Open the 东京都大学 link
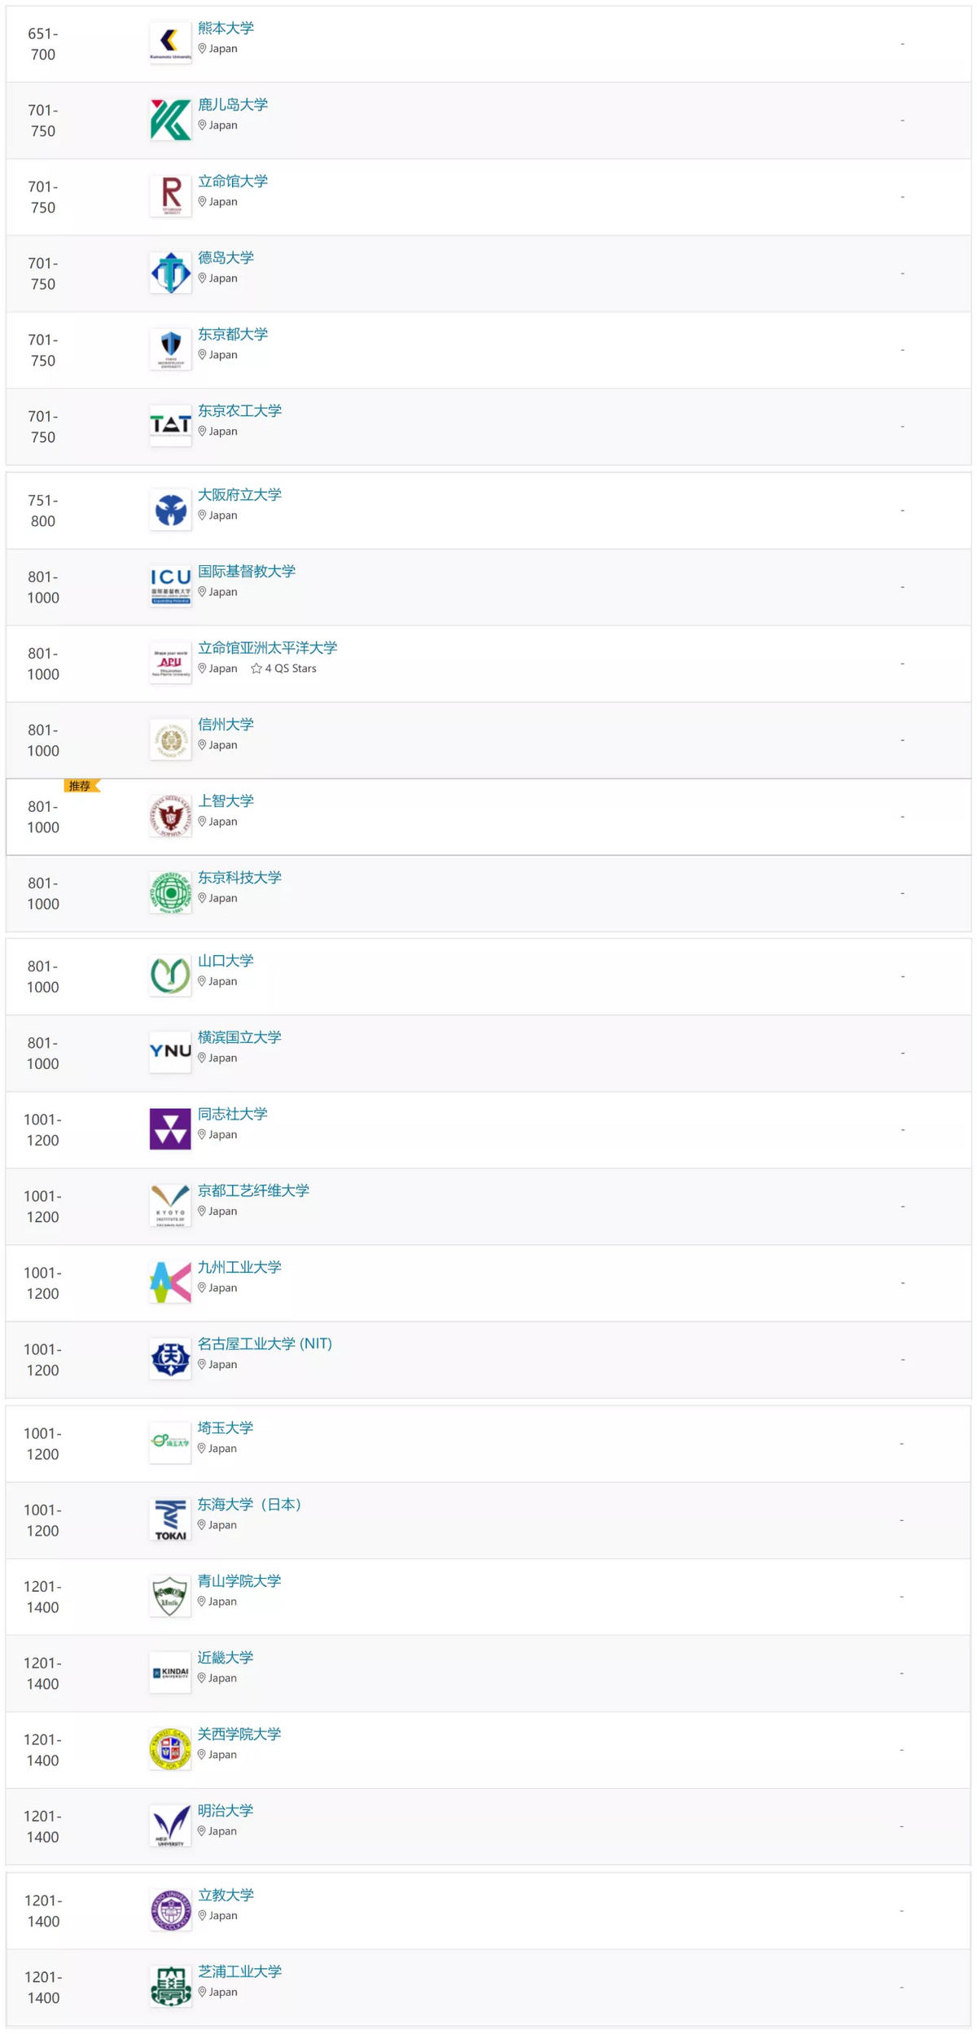 (233, 334)
